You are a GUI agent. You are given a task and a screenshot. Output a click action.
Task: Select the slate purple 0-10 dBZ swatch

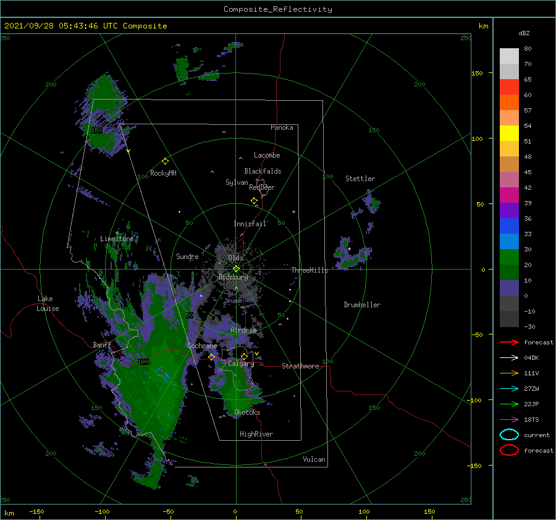coord(509,288)
